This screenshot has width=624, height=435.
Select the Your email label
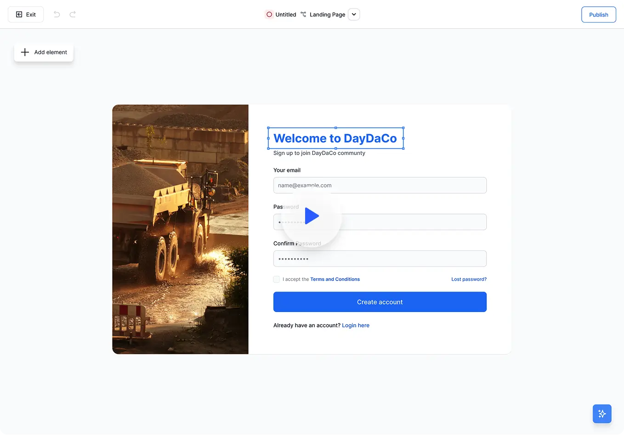tap(287, 170)
